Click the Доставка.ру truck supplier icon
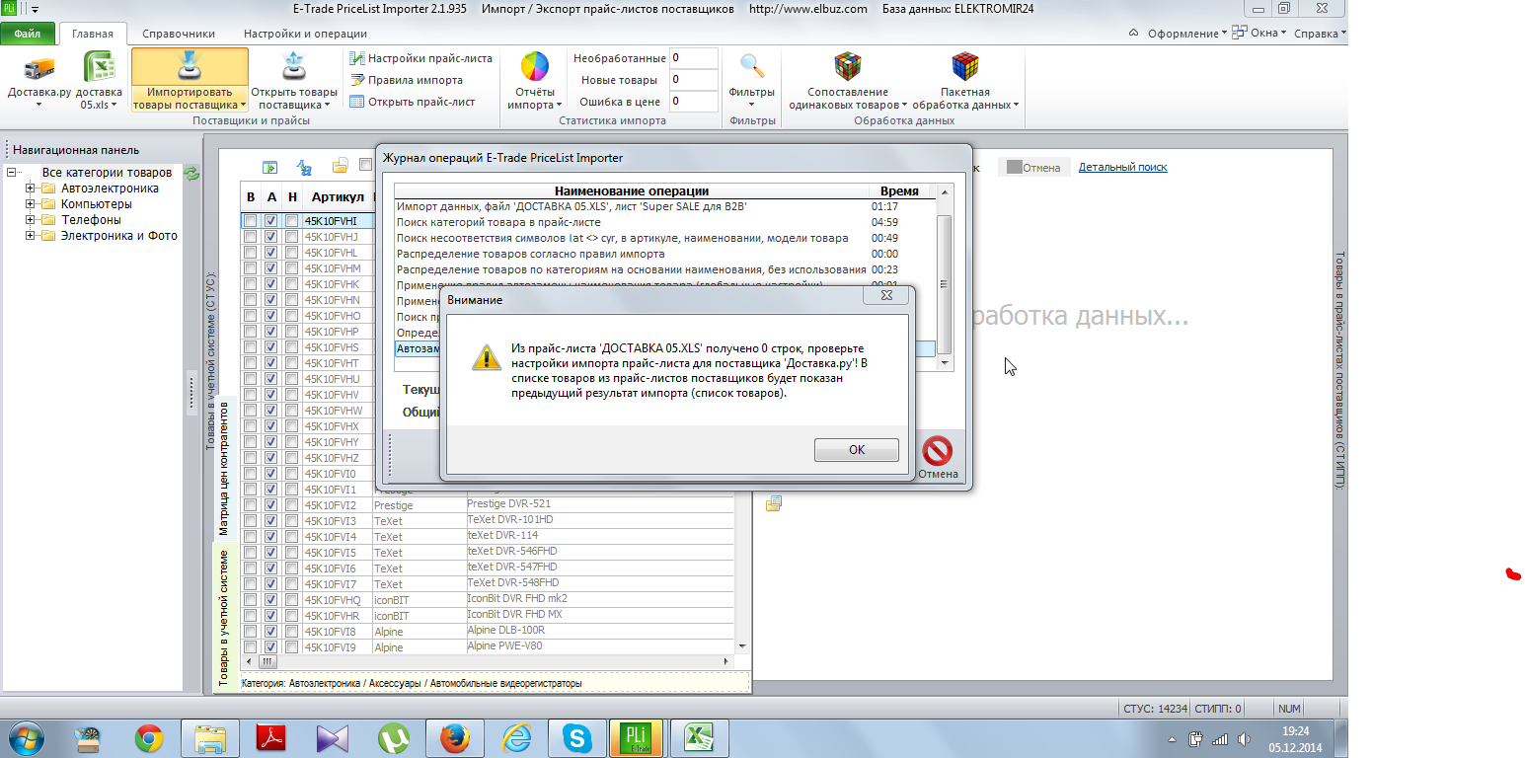 [39, 69]
